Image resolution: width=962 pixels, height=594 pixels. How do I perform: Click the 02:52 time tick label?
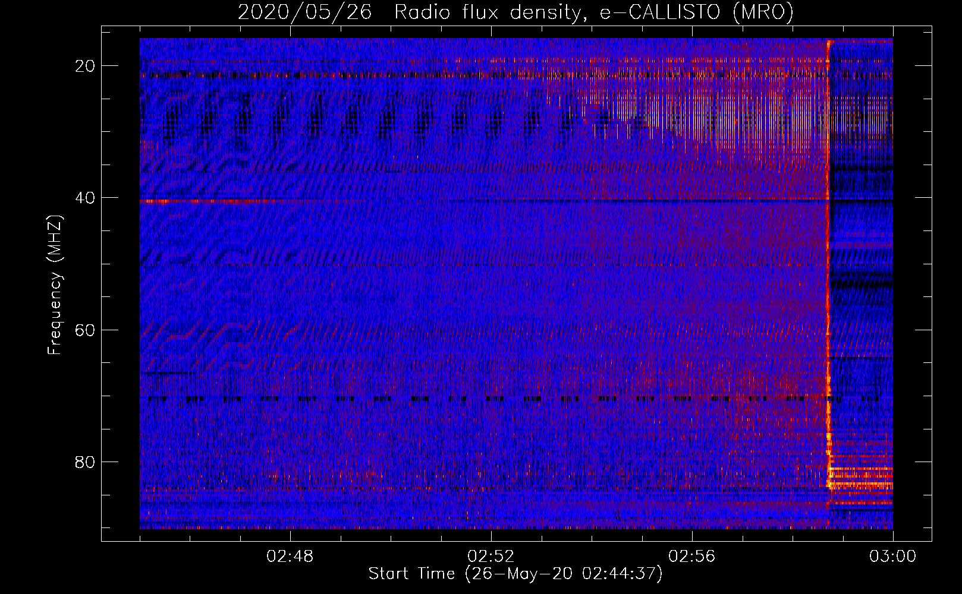pyautogui.click(x=491, y=557)
